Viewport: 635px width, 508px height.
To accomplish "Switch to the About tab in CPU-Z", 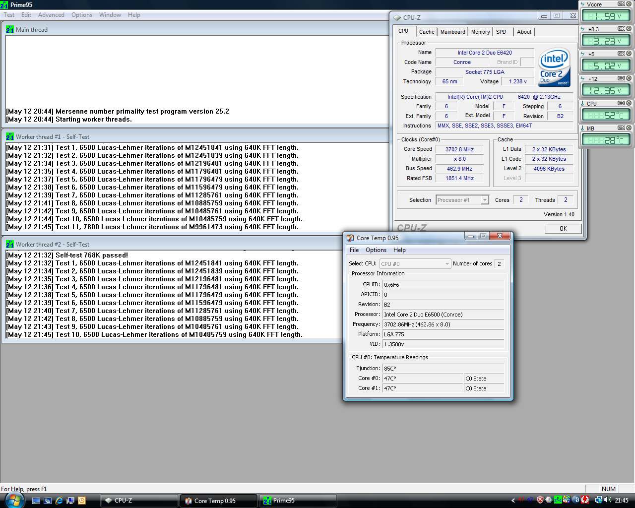I will point(524,32).
